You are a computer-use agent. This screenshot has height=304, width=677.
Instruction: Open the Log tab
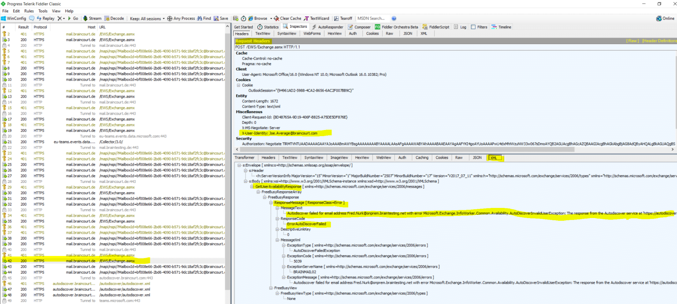460,27
